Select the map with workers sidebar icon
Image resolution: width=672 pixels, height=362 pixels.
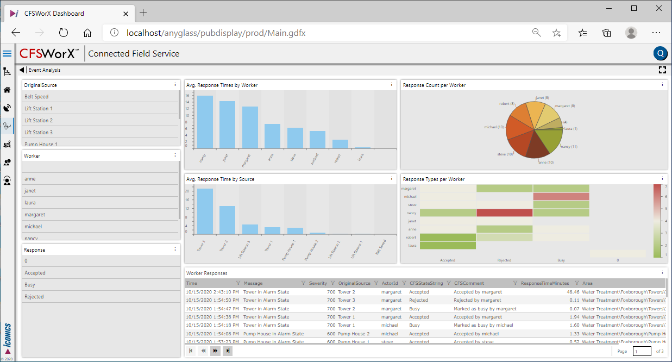7,145
